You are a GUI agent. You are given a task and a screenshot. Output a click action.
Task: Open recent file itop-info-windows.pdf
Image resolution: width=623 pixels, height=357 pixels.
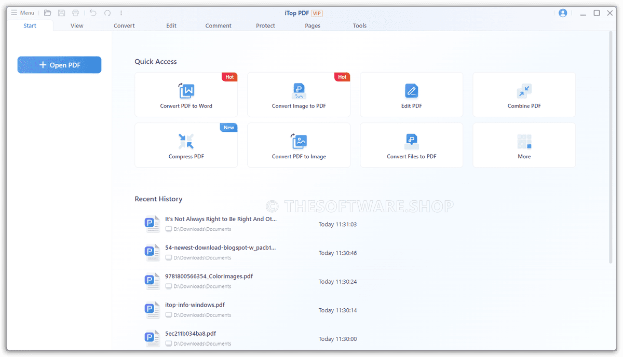[195, 305]
